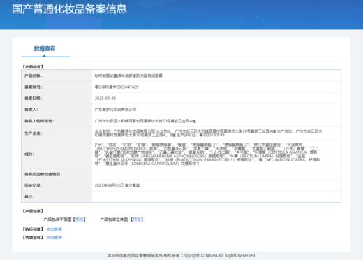Click the 2025年04月 history record entry
The image size is (363, 260).
117,185
